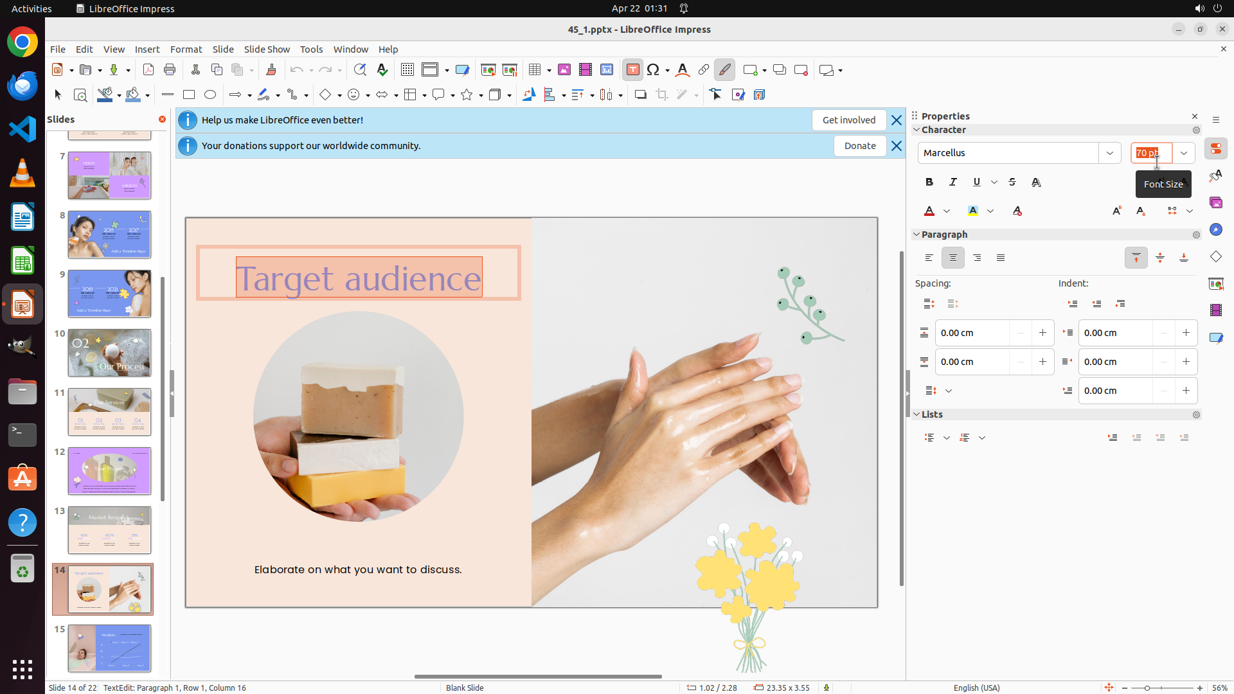Toggle the Shadow icon in drawing toolbar
1234x694 pixels.
click(640, 95)
